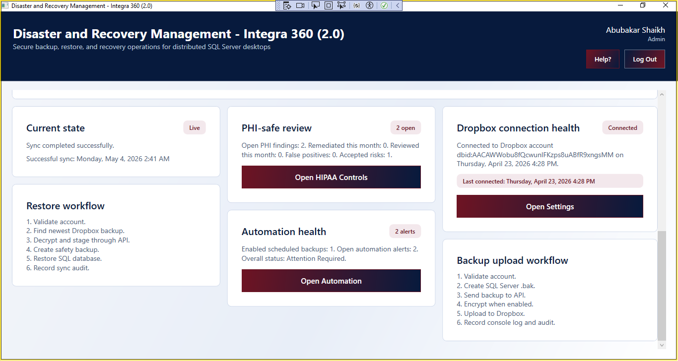
Task: Click the Disaster and Recovery Management header title
Action: click(179, 34)
